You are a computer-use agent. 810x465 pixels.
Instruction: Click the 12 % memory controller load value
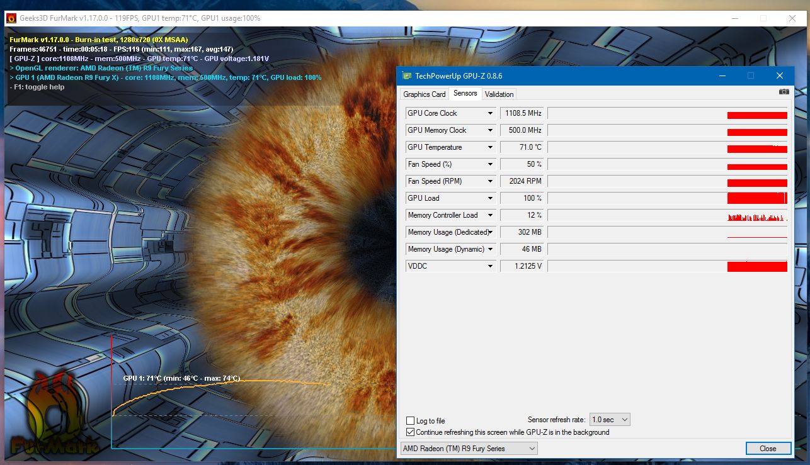522,215
